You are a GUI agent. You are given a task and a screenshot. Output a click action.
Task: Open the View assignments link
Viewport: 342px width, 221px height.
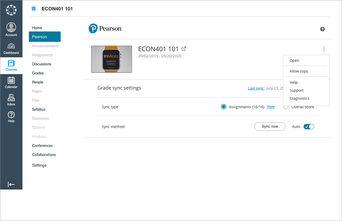[x=271, y=107]
